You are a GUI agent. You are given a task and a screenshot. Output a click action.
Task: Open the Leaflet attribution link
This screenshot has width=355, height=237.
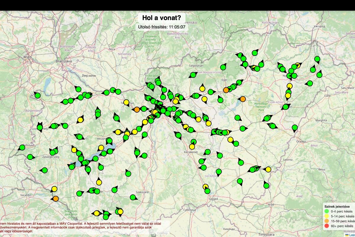[350, 235]
